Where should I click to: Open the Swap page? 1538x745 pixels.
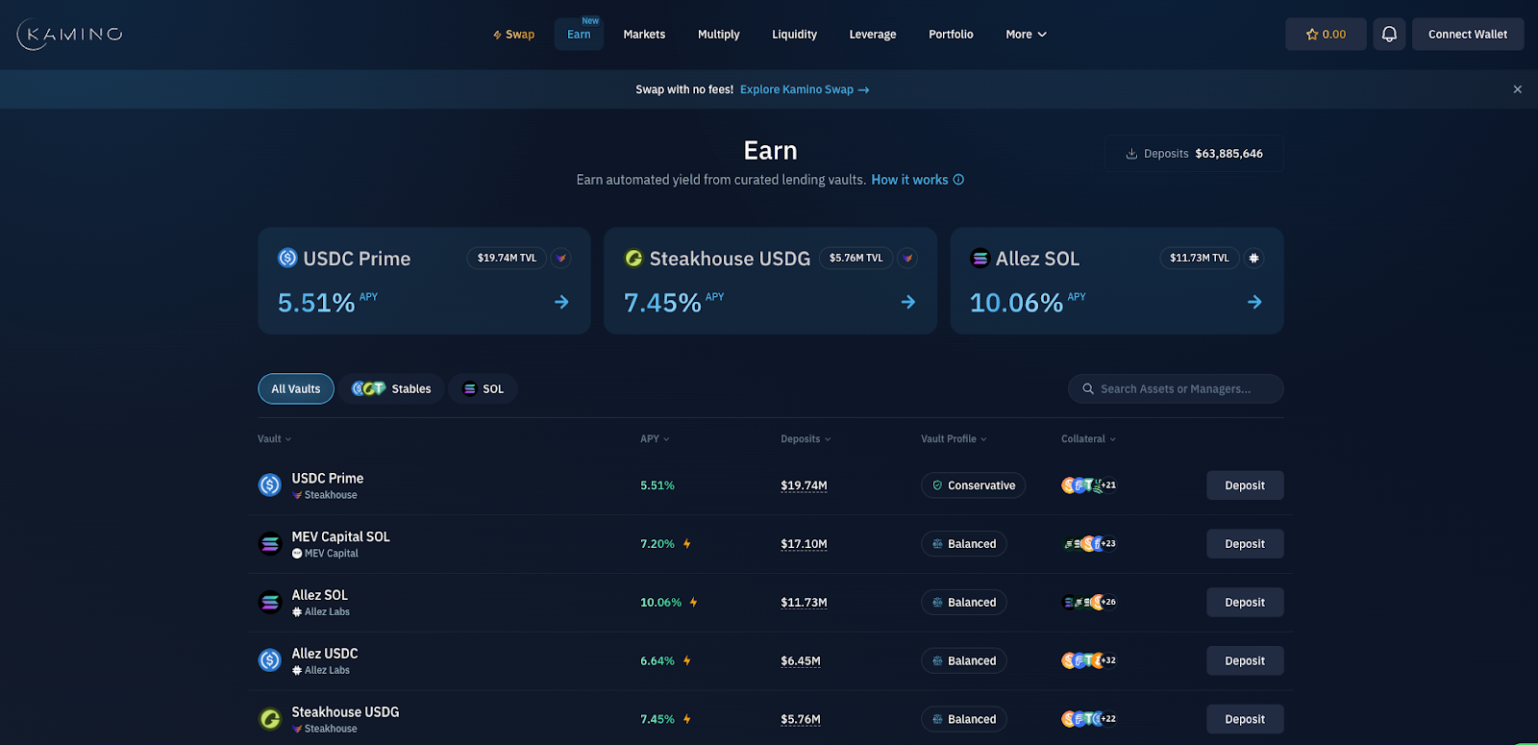tap(513, 35)
